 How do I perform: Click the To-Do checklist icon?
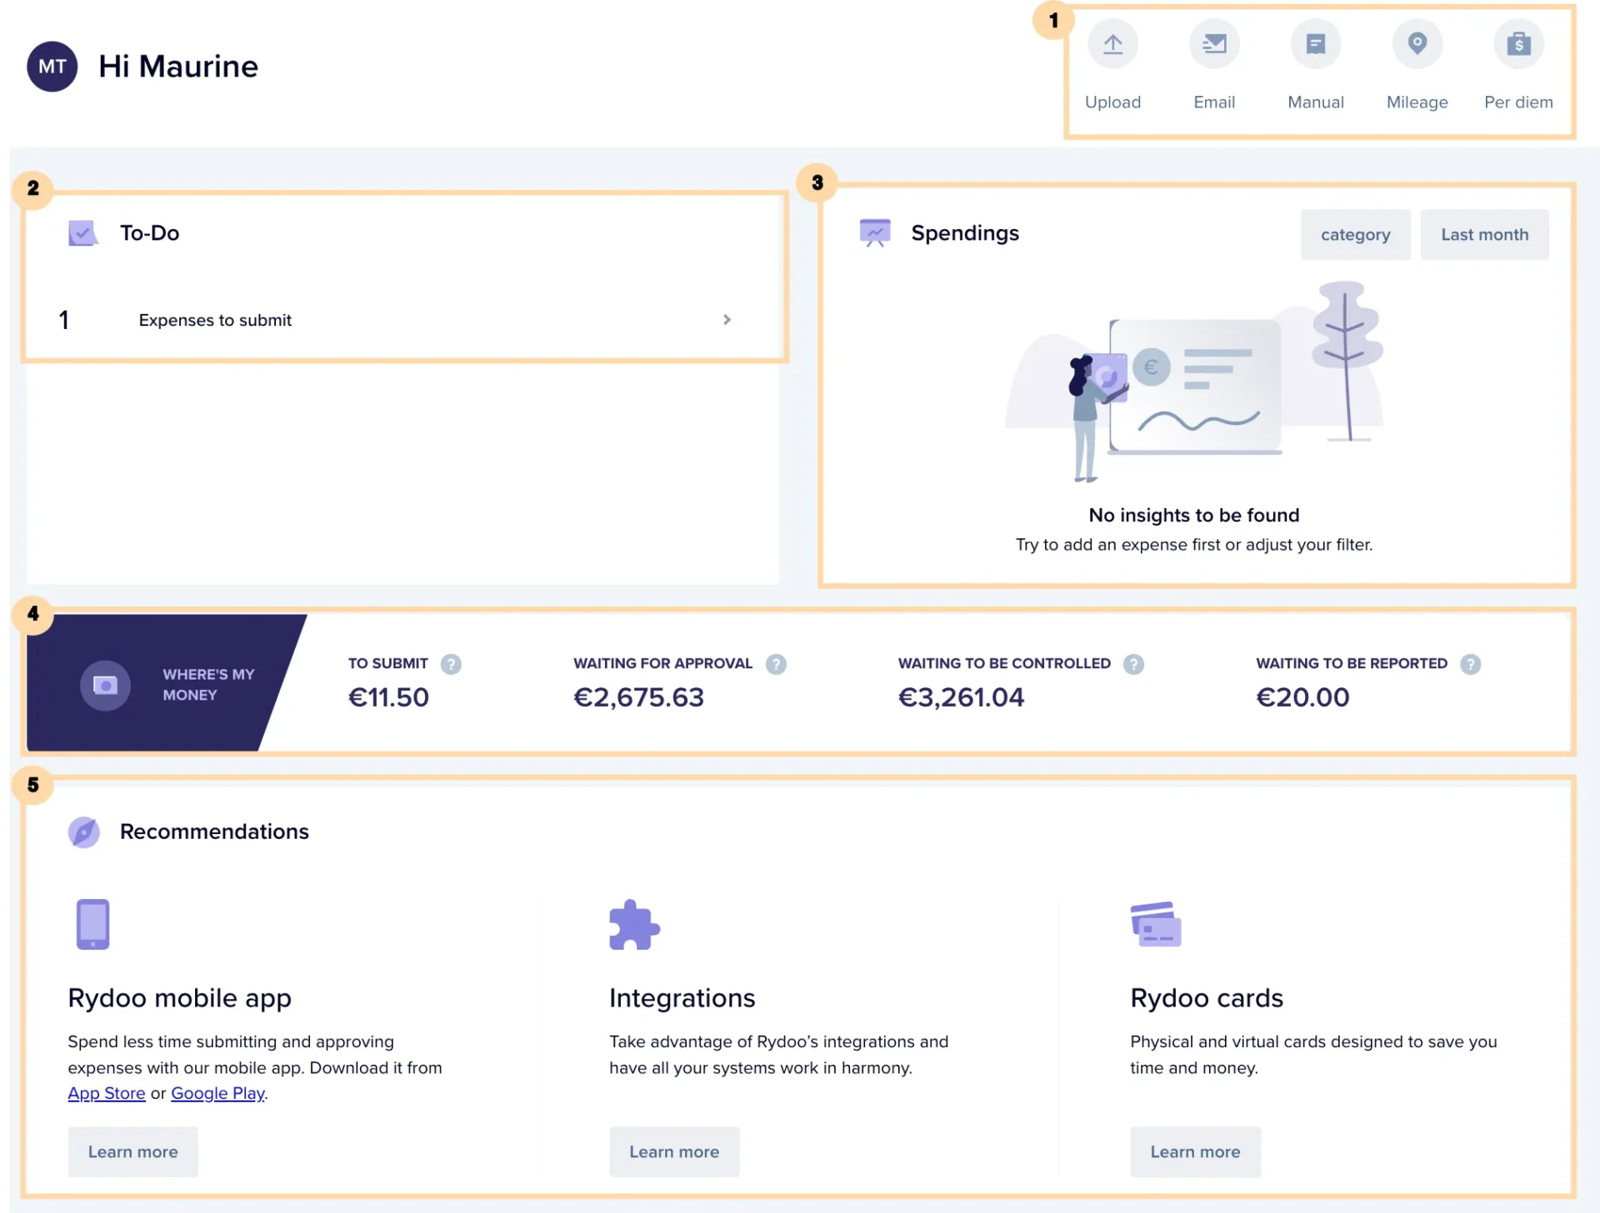click(x=82, y=233)
